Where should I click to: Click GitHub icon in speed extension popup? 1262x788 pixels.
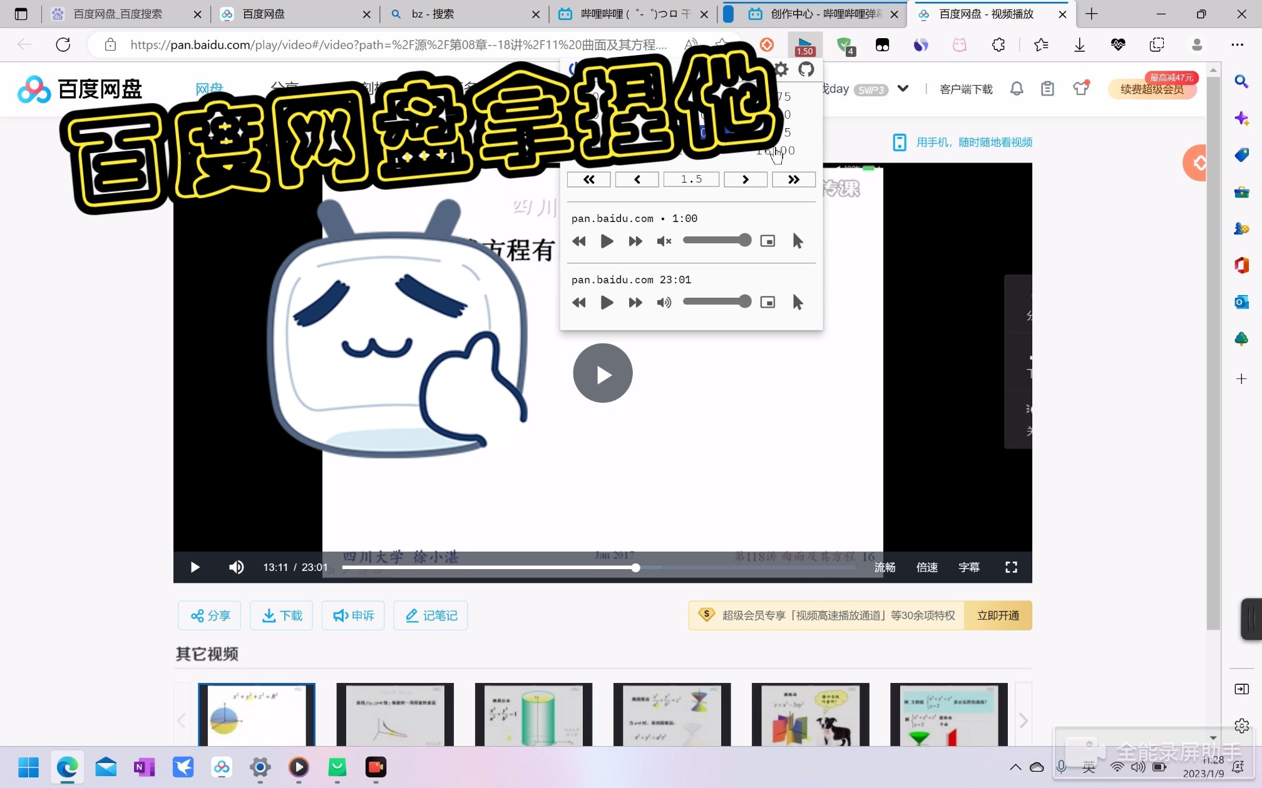(806, 69)
